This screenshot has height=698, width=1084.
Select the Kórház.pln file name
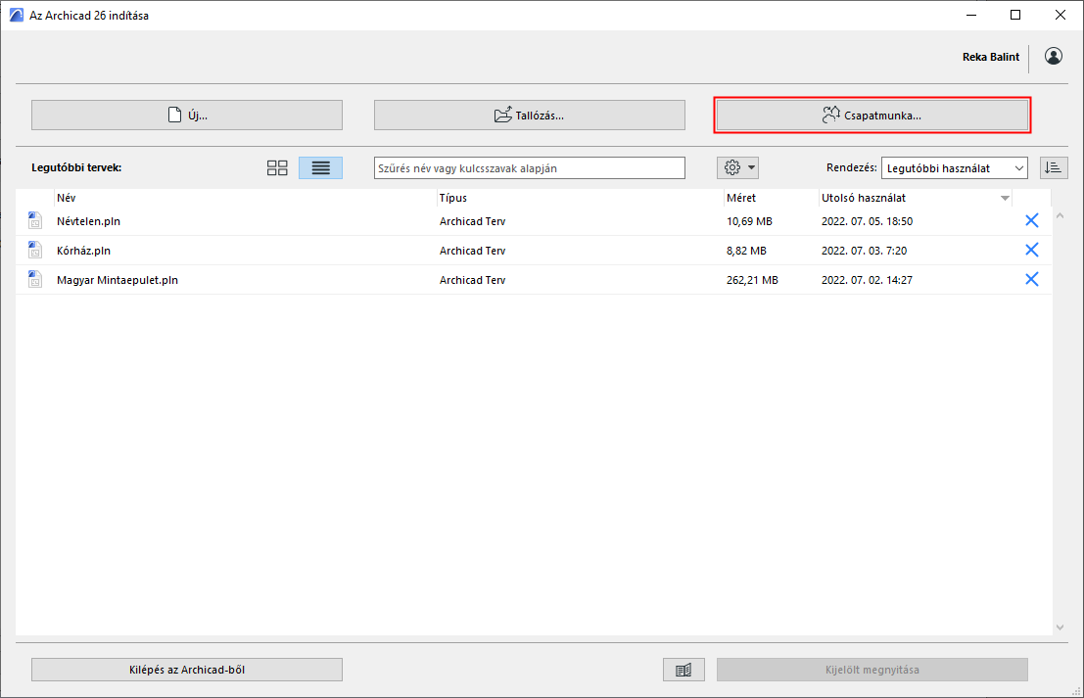(83, 251)
